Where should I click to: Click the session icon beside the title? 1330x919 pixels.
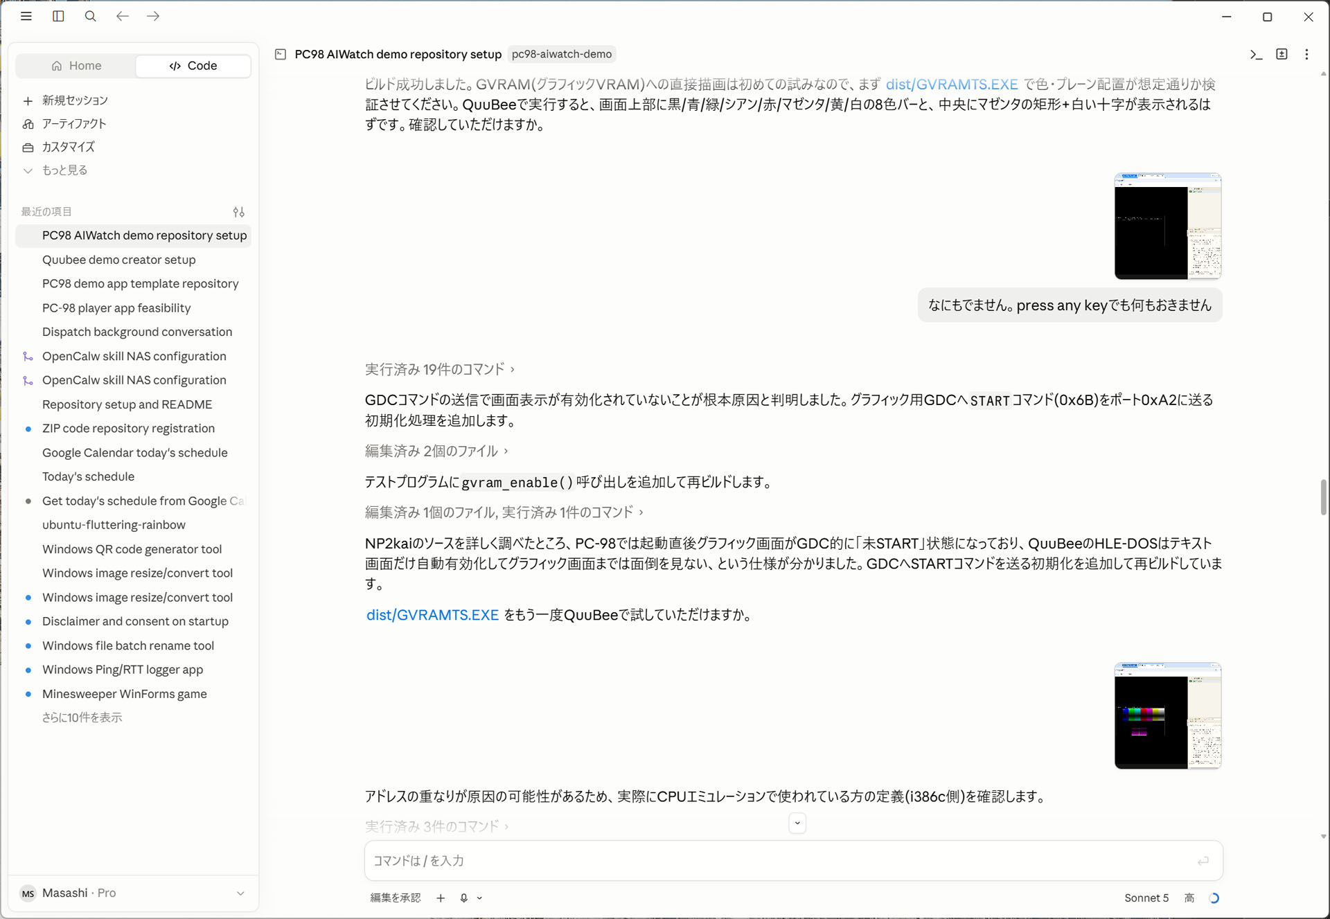281,54
